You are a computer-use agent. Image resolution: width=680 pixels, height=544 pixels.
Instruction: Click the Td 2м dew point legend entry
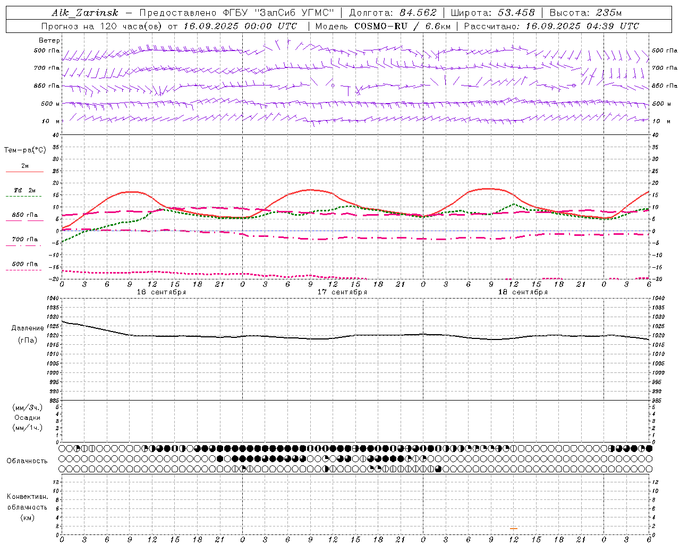pos(25,190)
